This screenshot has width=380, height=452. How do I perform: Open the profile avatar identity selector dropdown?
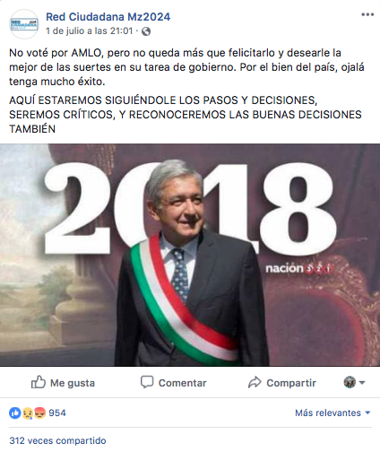[x=350, y=382]
